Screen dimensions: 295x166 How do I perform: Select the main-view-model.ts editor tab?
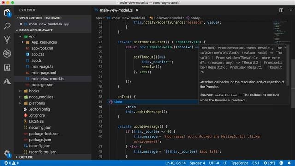tap(116, 10)
